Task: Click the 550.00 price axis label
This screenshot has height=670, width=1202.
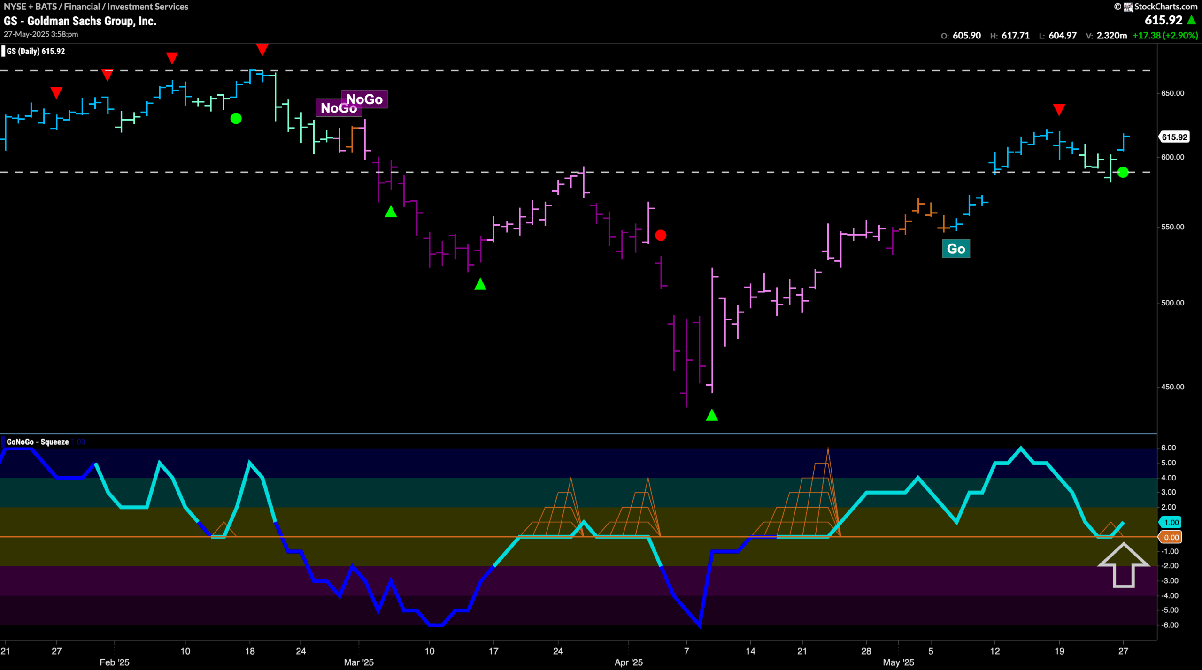Action: click(x=1172, y=227)
